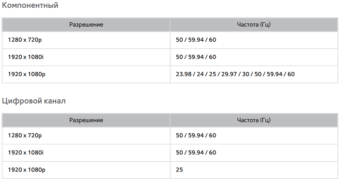Screen dimensions: 339x184
Task: Select Частота (Гц) header in Цифровой канал table
Action: (254, 120)
